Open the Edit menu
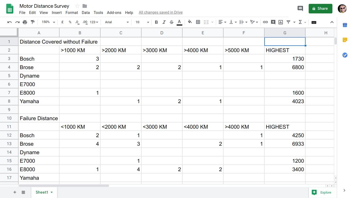This screenshot has width=352, height=198. coord(32,12)
